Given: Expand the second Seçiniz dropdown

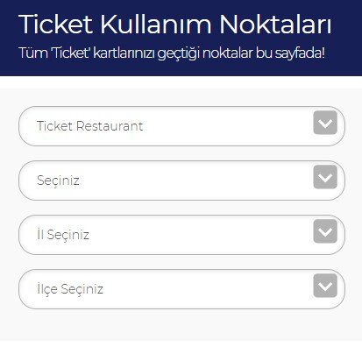Looking at the screenshot, I should (x=181, y=181).
